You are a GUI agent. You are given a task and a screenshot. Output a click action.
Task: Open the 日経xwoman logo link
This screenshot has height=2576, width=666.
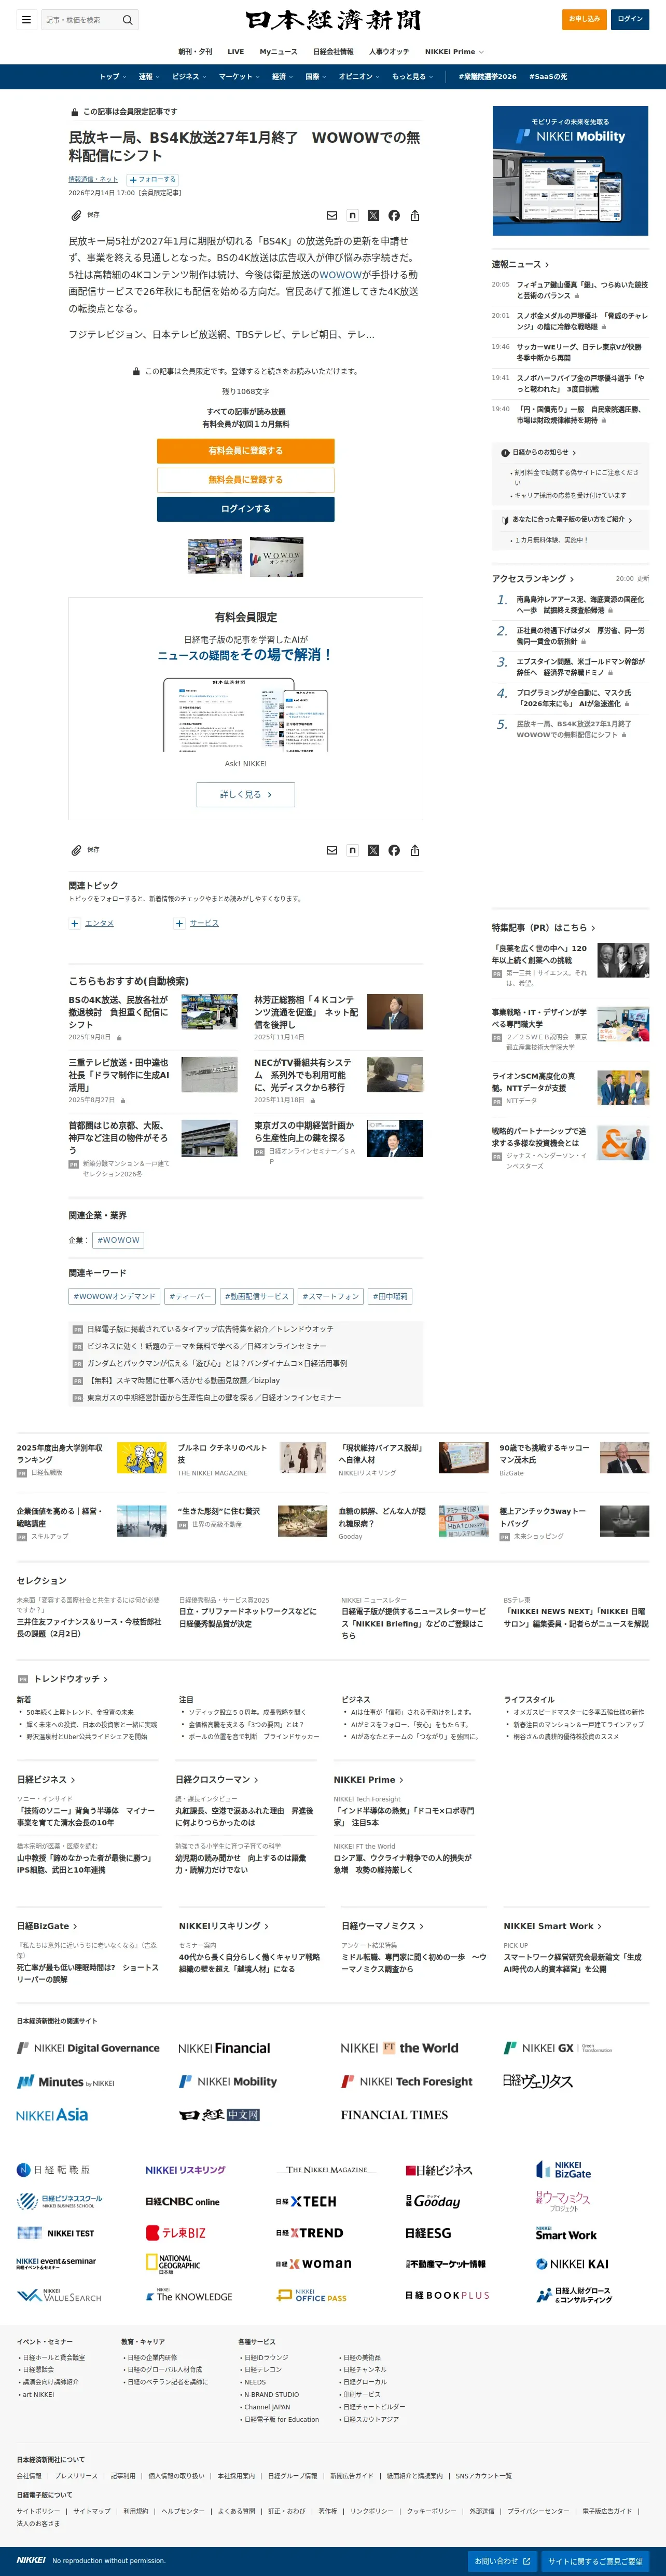[313, 2263]
